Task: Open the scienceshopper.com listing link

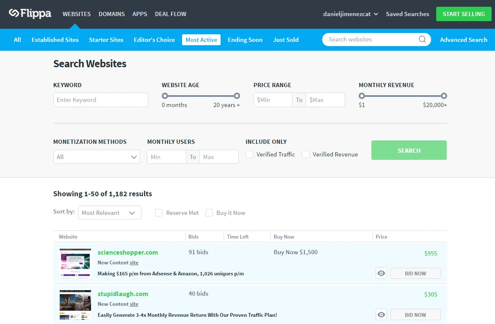Action: pyautogui.click(x=127, y=252)
